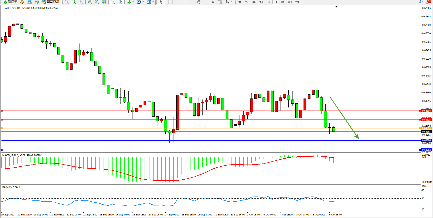Select the horizontal line drawing tool
The width and height of the screenshot is (433, 218).
(x=184, y=2)
